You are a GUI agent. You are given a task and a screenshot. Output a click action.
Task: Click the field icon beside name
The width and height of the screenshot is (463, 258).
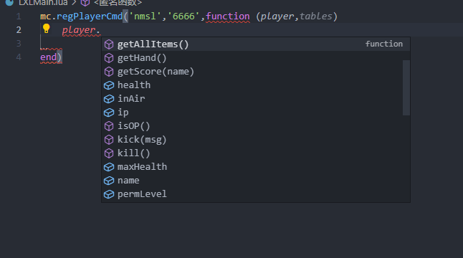coord(109,181)
